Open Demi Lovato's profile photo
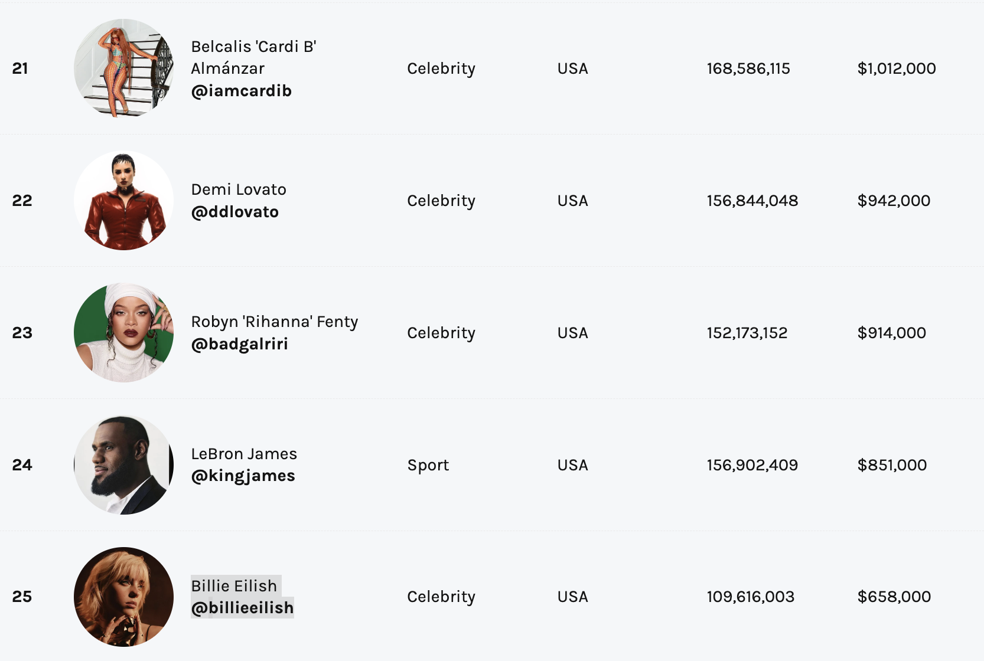This screenshot has height=661, width=984. [123, 201]
